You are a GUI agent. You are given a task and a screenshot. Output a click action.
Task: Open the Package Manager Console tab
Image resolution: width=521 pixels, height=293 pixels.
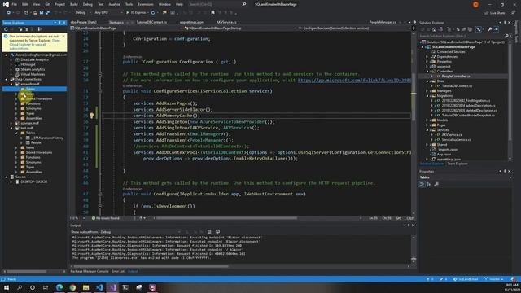[x=90, y=271]
